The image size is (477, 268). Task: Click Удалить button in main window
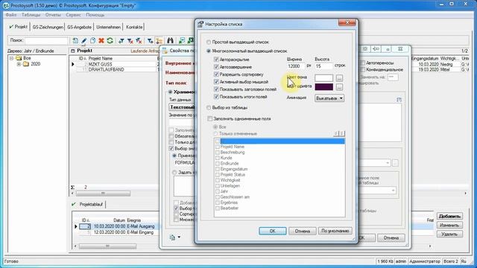(449, 234)
